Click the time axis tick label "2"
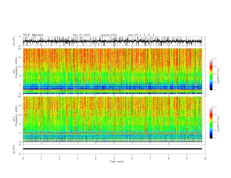This screenshot has width=231, height=178. pos(60,159)
